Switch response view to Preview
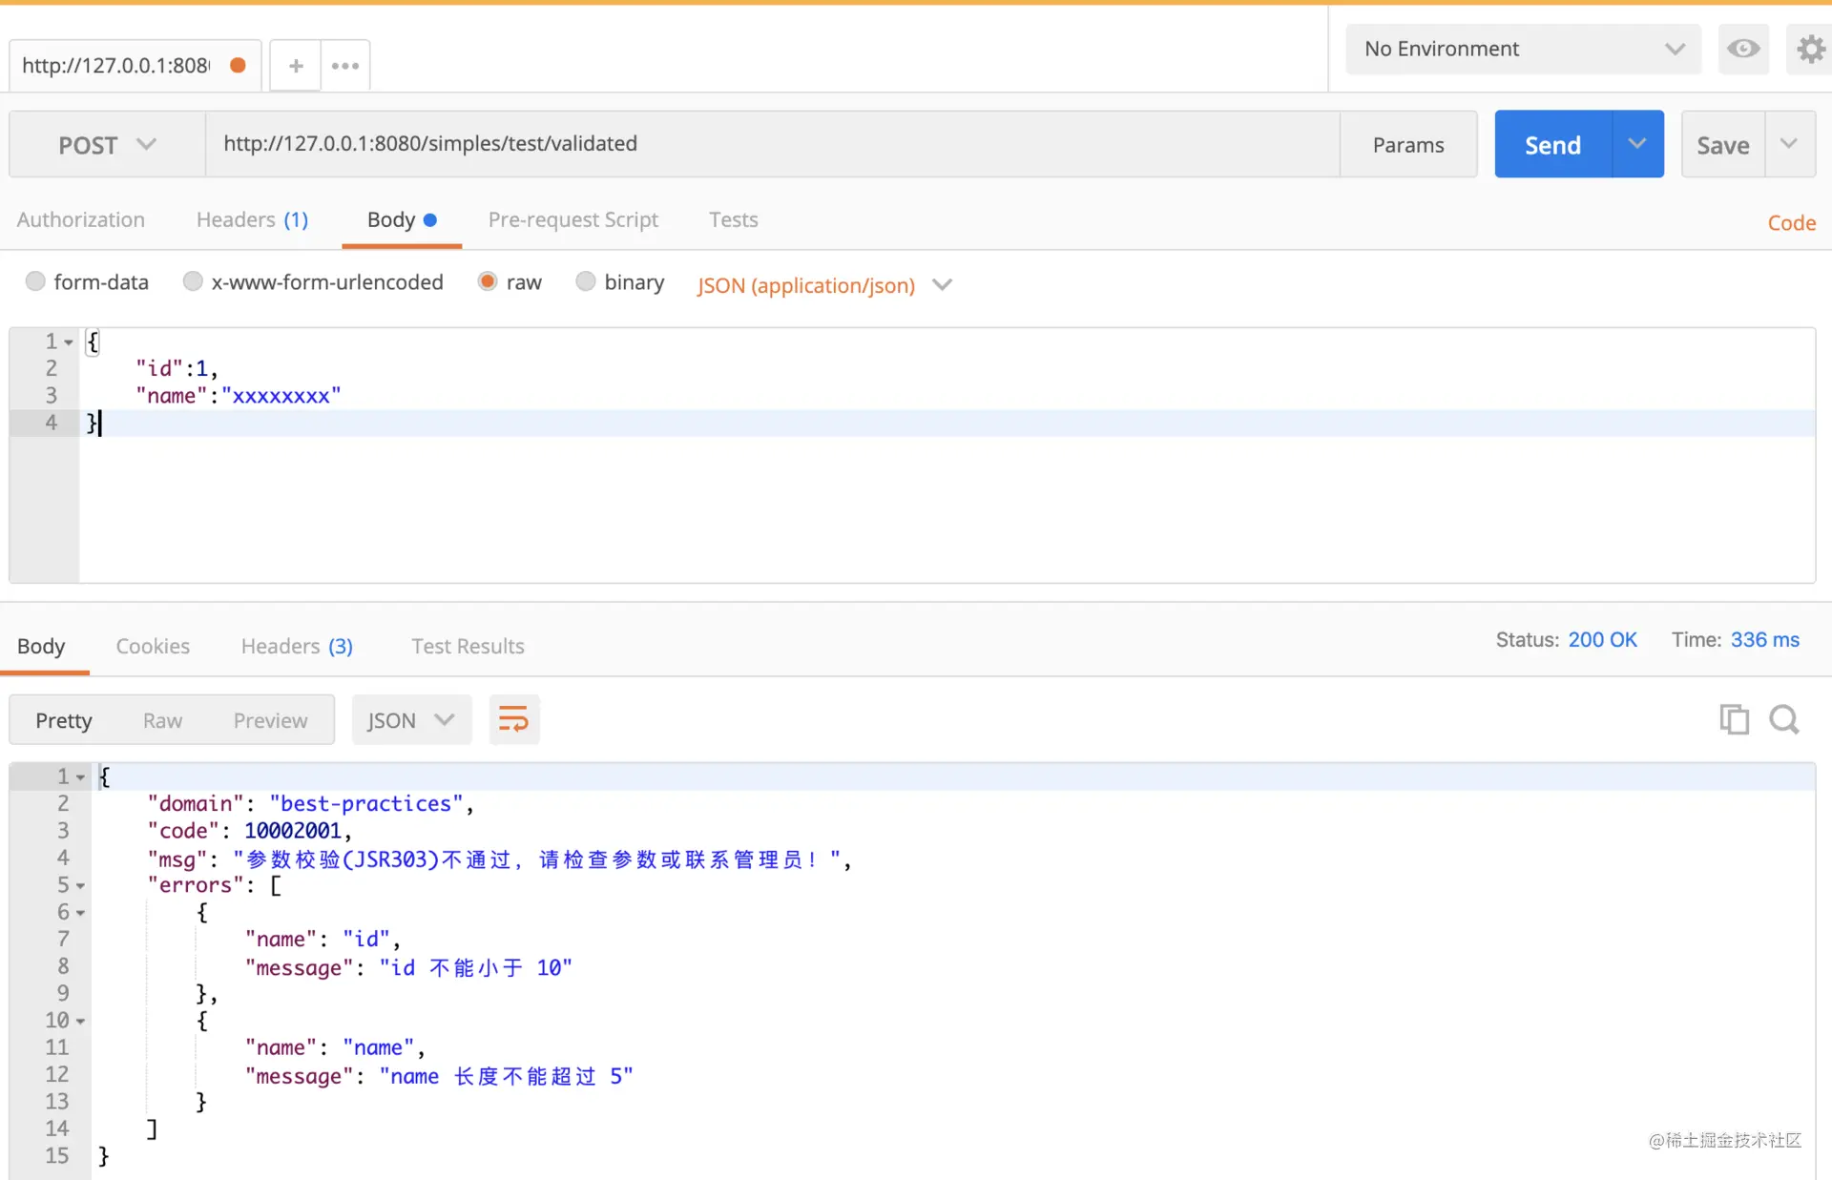 (271, 720)
